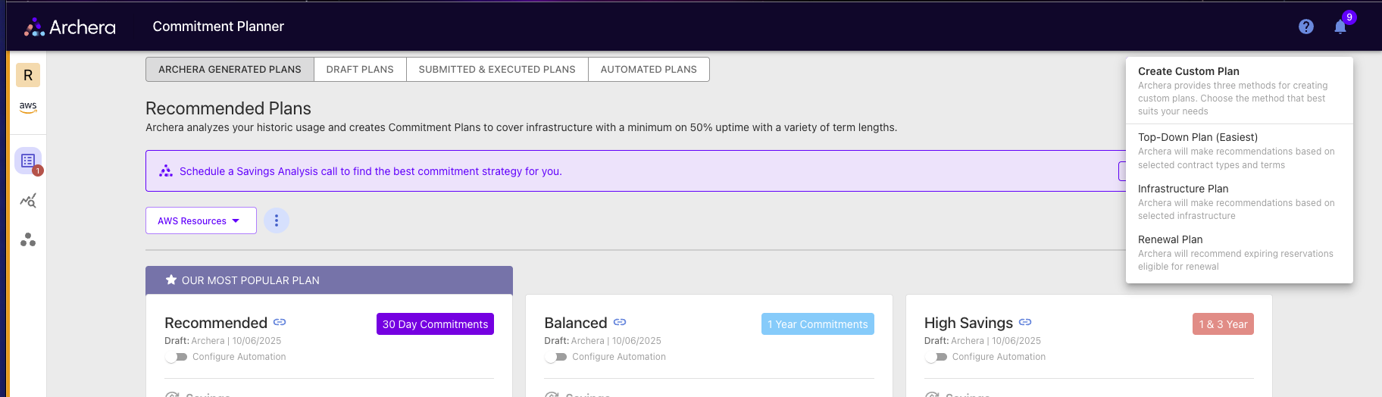
Task: Switch on High Savings Configure Automation
Action: [x=936, y=357]
